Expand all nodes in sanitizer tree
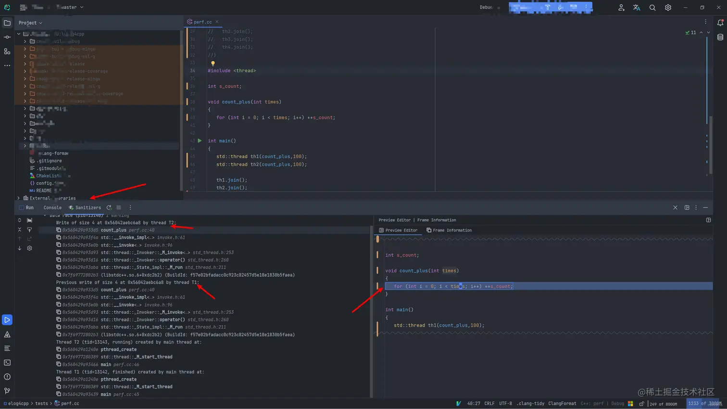The height and width of the screenshot is (409, 727). pyautogui.click(x=20, y=220)
